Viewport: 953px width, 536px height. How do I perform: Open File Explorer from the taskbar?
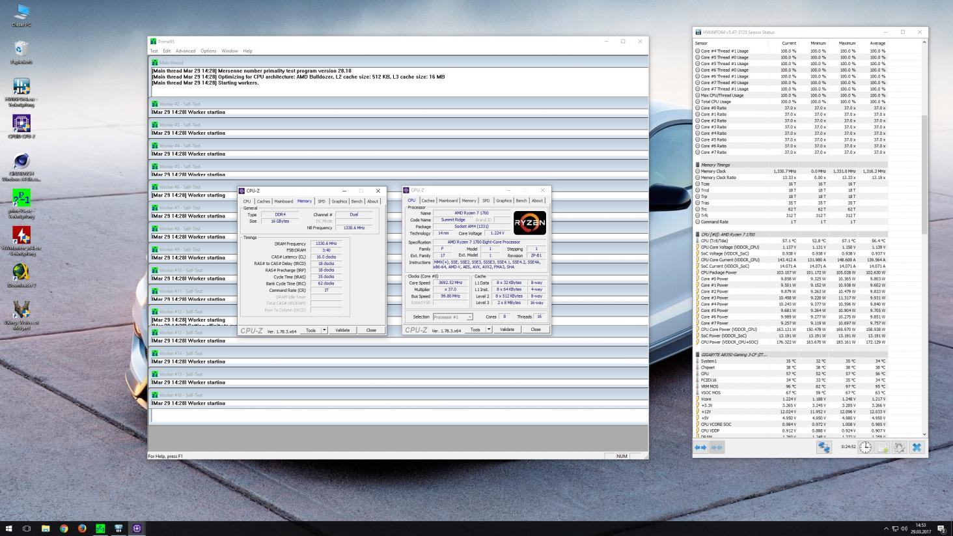(46, 528)
